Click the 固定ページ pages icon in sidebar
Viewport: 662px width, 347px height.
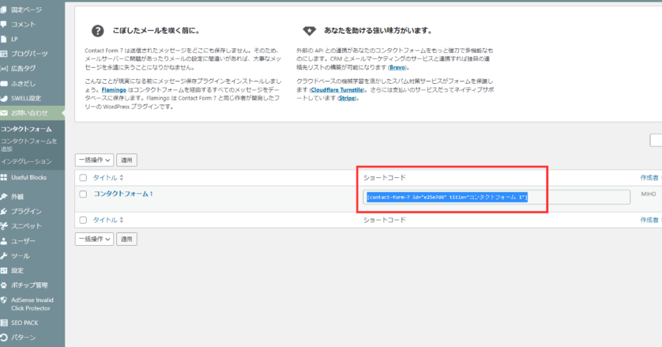[3, 9]
